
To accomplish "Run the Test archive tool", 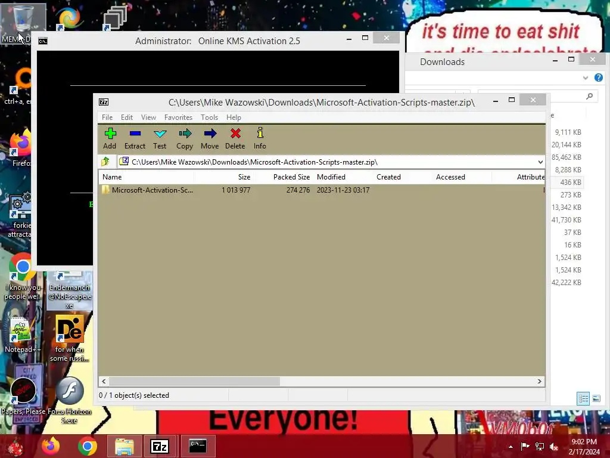I will click(160, 138).
